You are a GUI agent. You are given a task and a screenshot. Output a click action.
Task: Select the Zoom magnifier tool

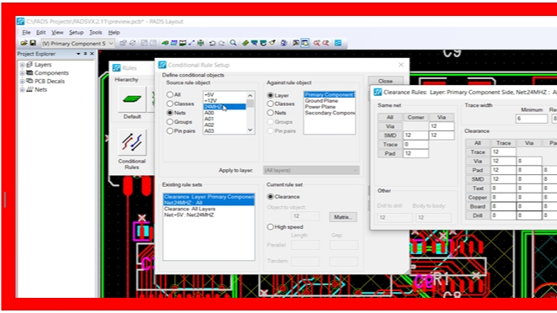(x=233, y=43)
